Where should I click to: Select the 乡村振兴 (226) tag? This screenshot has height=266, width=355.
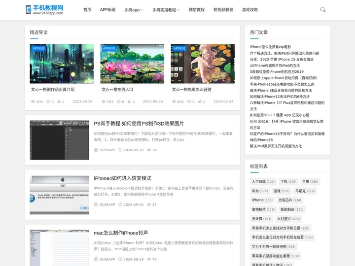click(x=288, y=219)
